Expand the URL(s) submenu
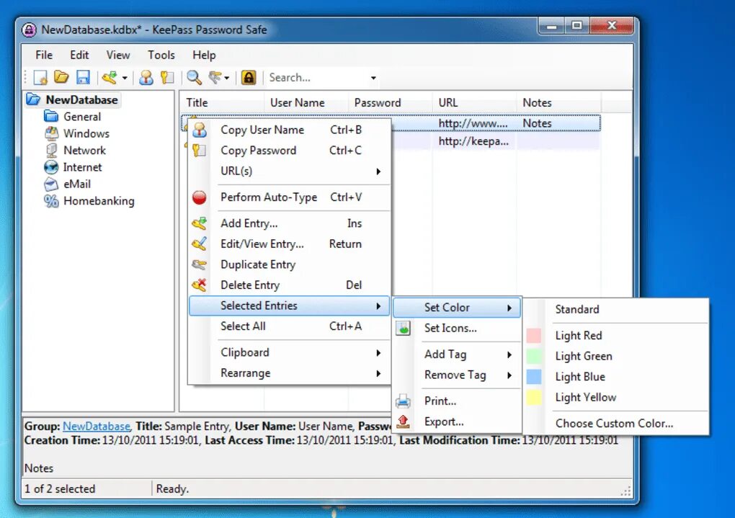 [x=289, y=171]
